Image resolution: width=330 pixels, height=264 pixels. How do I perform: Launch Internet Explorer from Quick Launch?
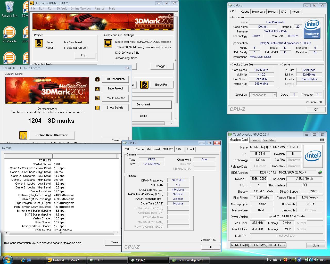tap(23, 260)
